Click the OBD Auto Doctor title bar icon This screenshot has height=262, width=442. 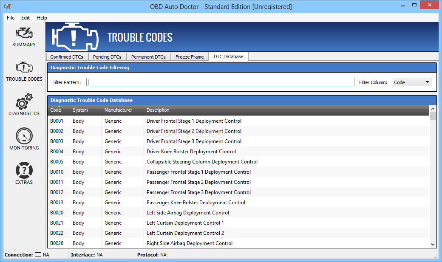point(7,6)
